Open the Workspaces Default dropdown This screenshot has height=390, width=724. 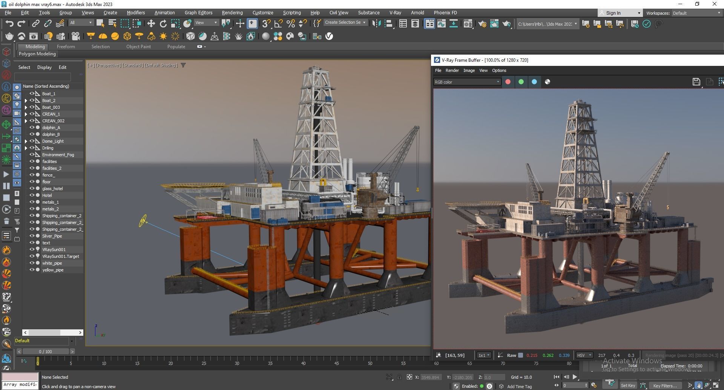tap(696, 13)
